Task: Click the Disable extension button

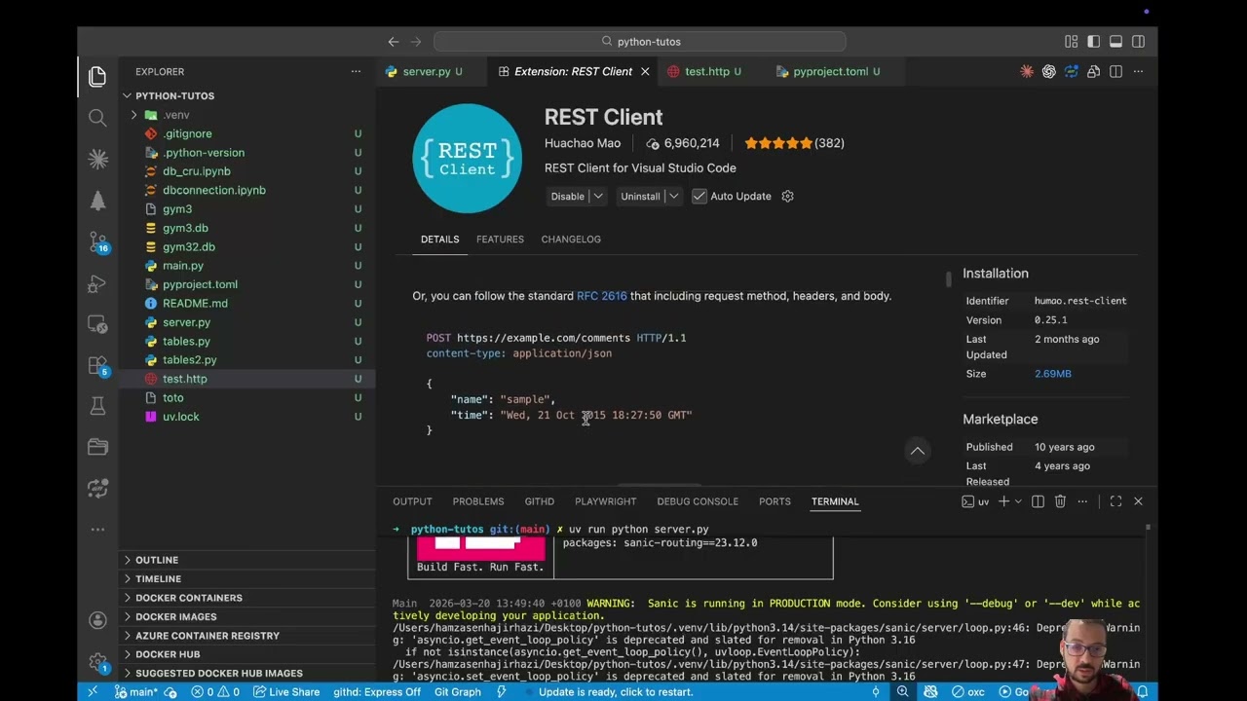Action: point(567,196)
